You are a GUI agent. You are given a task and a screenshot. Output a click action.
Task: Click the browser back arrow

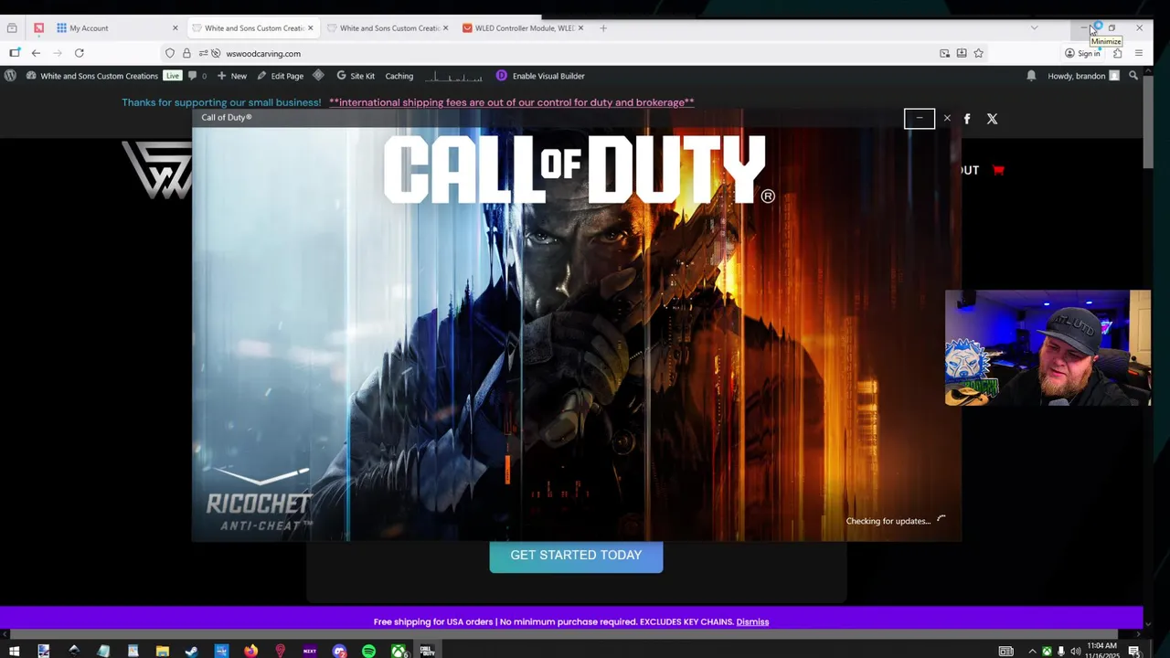36,53
